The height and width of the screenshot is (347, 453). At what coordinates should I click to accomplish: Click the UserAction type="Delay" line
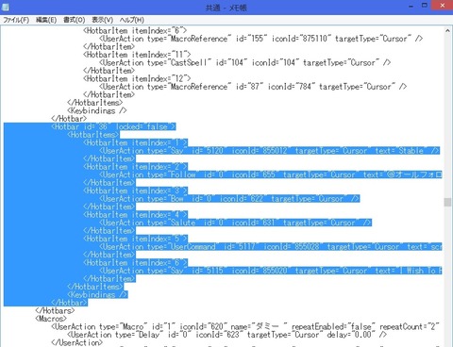226,335
